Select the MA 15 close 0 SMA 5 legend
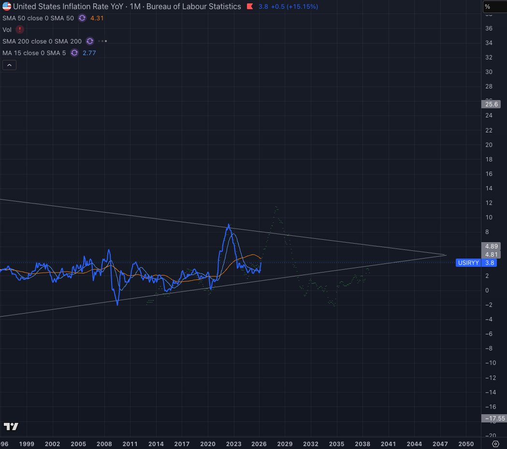 pos(34,53)
